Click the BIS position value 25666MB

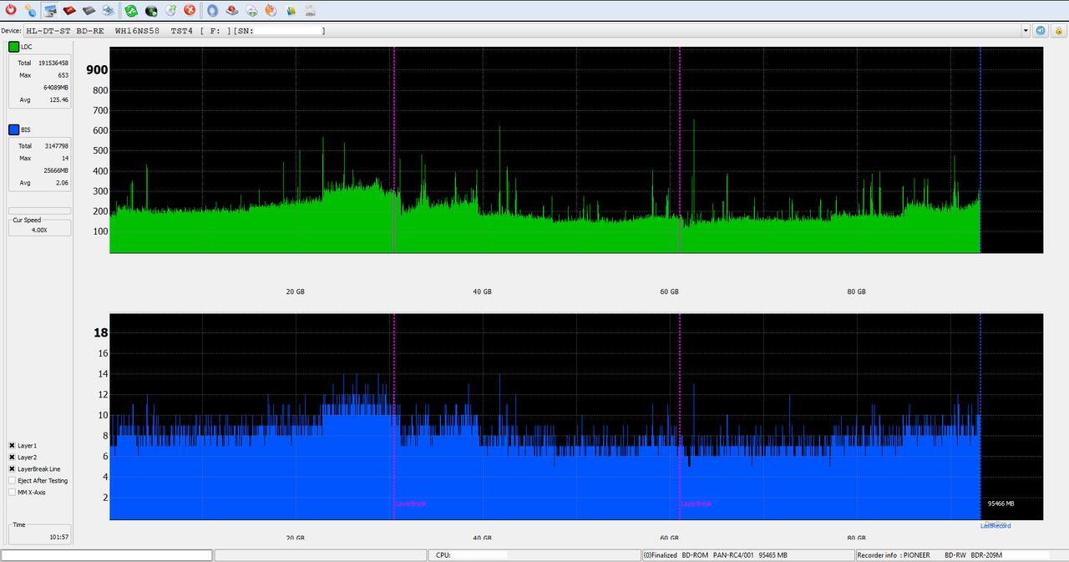[56, 170]
